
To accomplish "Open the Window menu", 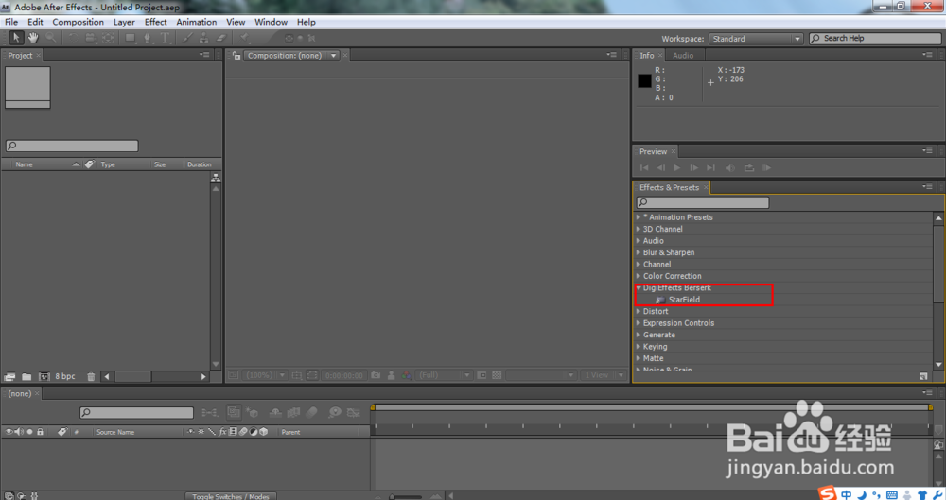I will click(271, 22).
